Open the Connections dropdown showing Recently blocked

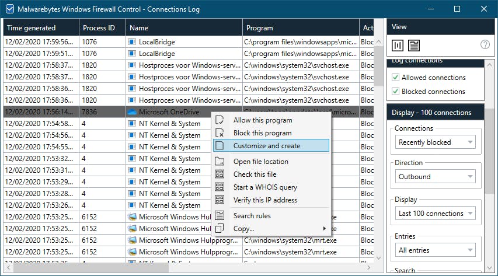click(436, 142)
